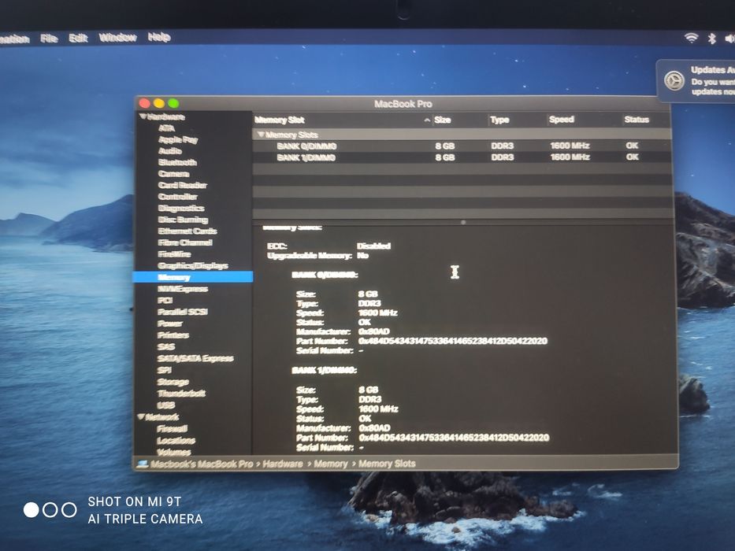The height and width of the screenshot is (551, 735).
Task: Select PCI in the sidebar
Action: (x=165, y=301)
